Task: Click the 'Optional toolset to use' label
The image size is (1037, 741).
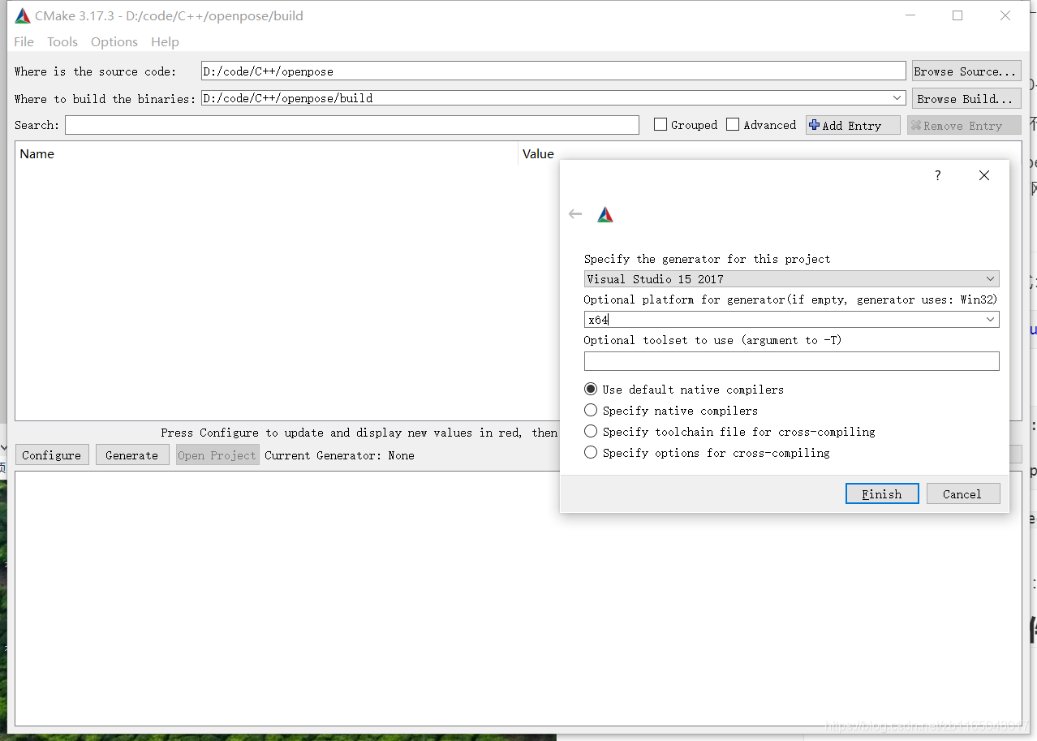Action: pyautogui.click(x=712, y=340)
